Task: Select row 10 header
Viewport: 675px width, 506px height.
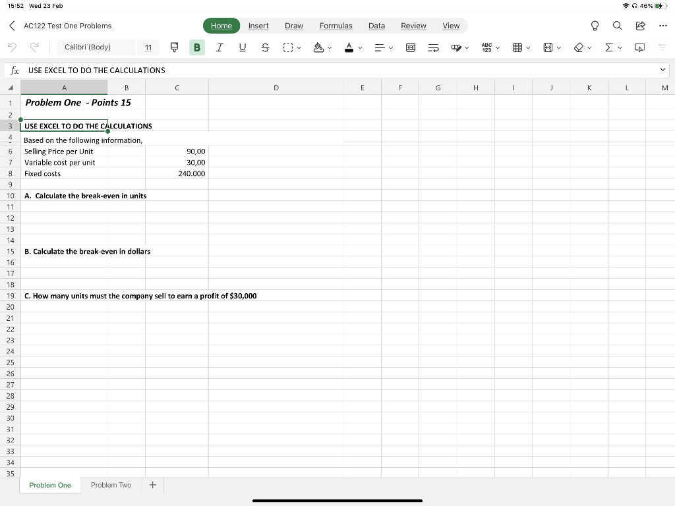Action: coord(11,196)
